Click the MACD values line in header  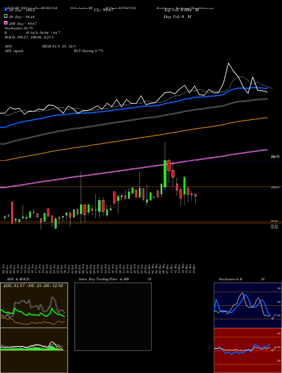pyautogui.click(x=29, y=37)
